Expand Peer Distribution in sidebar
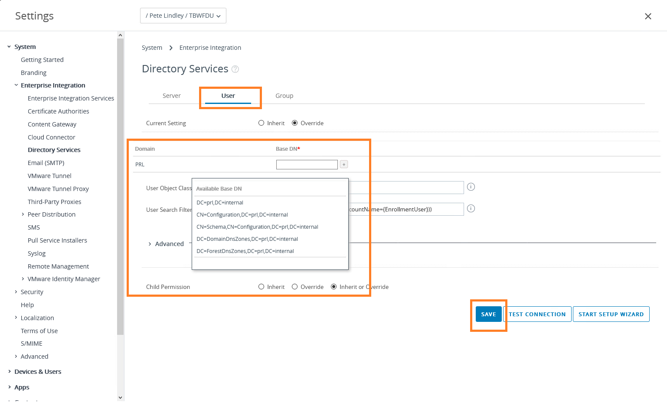The image size is (667, 415). (23, 214)
